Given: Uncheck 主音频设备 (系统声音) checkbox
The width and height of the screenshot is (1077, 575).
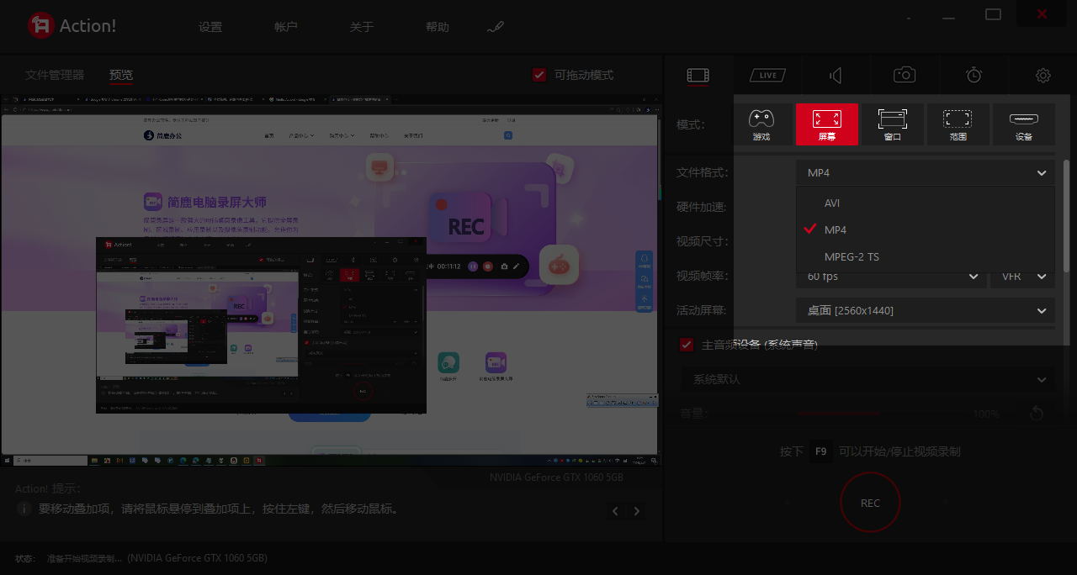Looking at the screenshot, I should coord(687,345).
